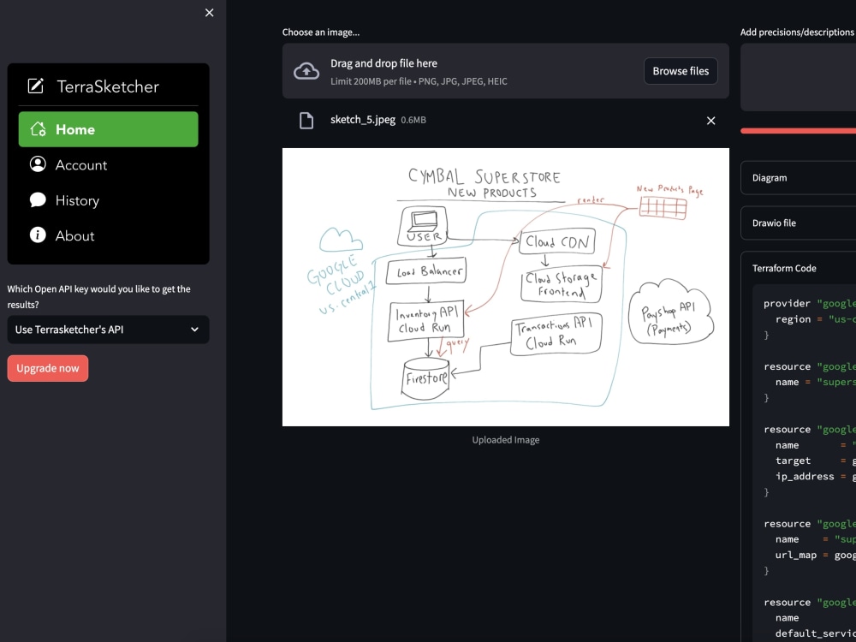
Task: Navigate to the Account page
Action: (x=80, y=164)
